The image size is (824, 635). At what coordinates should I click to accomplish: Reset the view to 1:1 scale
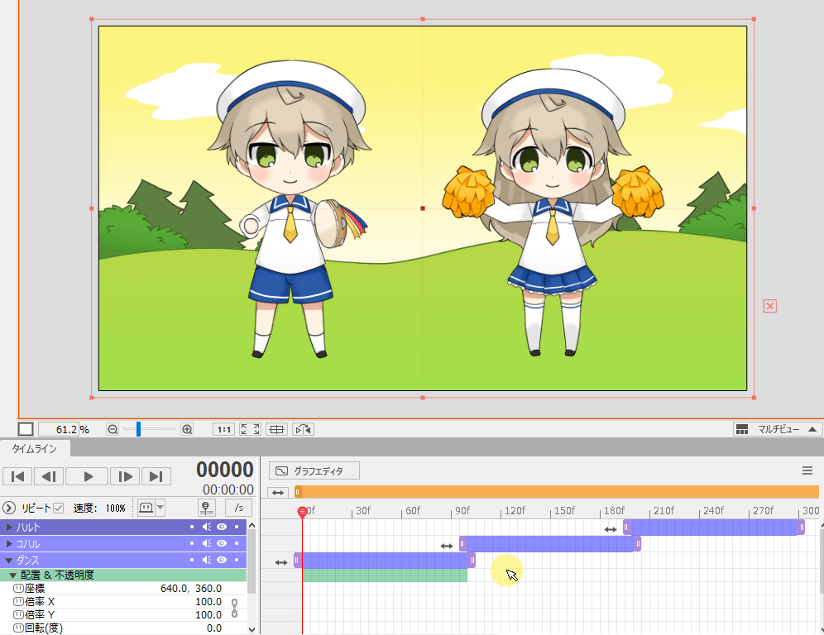tap(223, 429)
